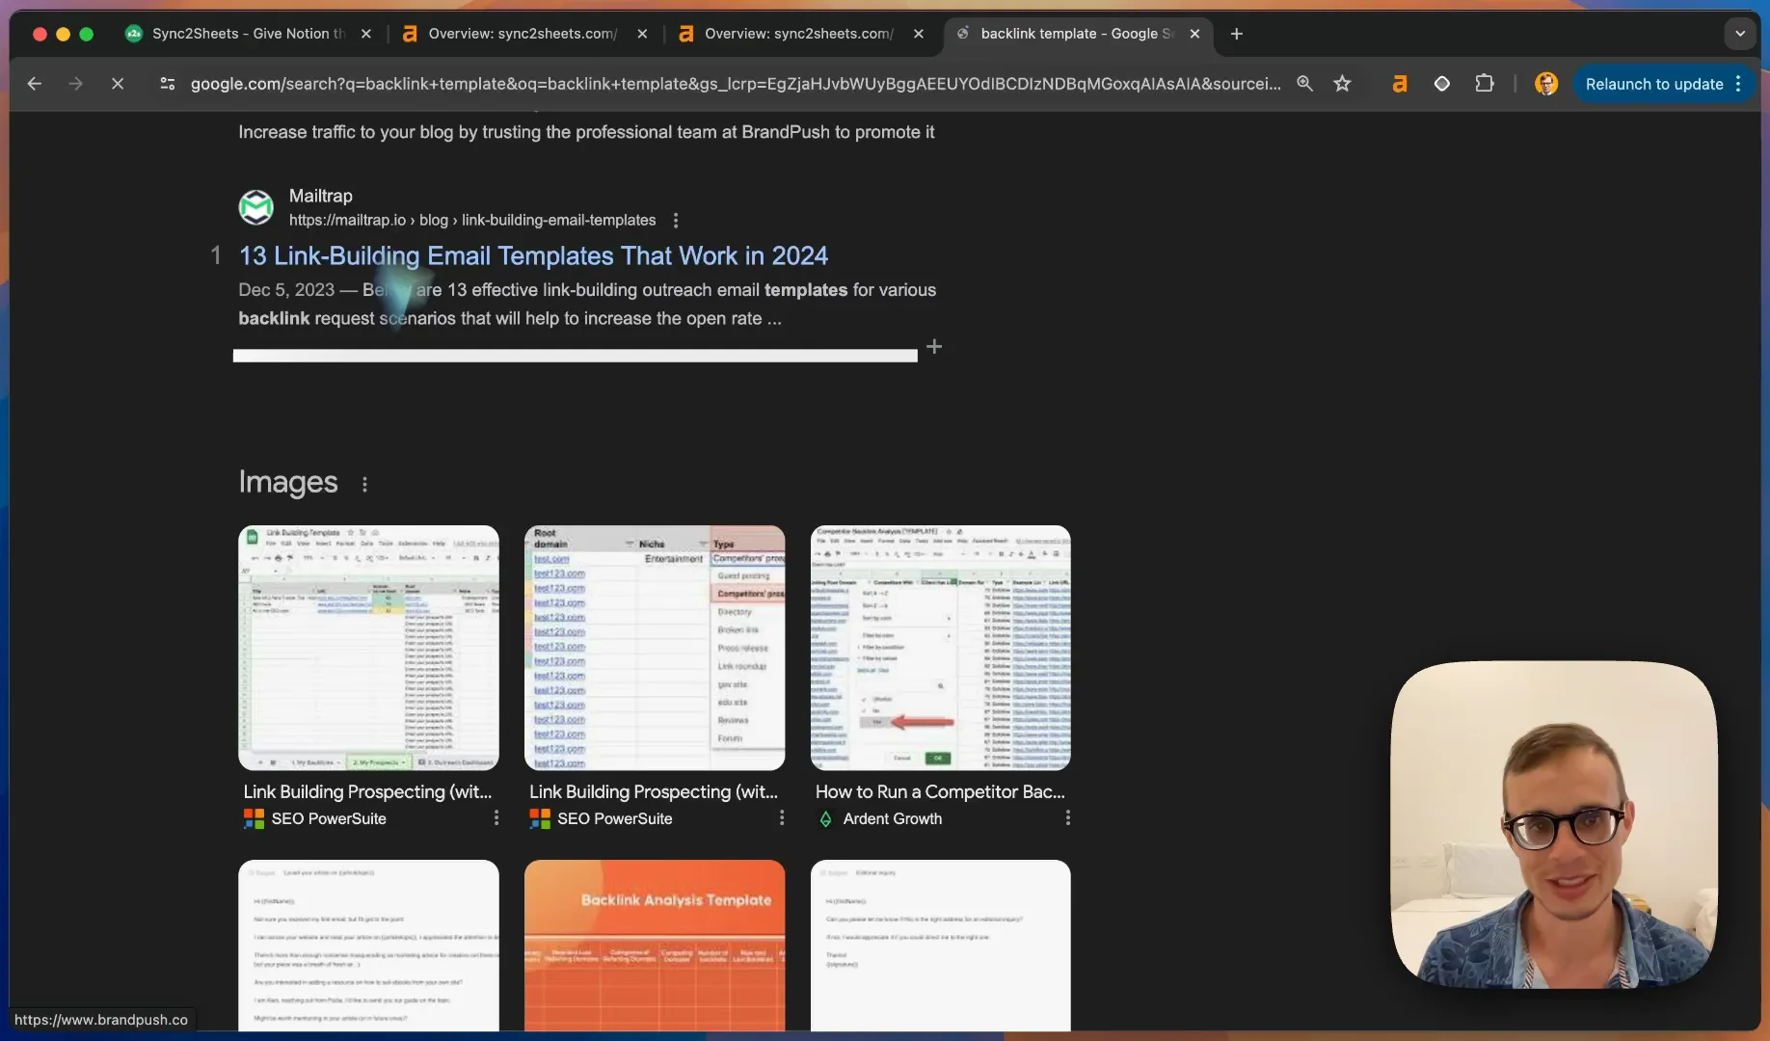Open a new browser tab

pyautogui.click(x=1237, y=34)
